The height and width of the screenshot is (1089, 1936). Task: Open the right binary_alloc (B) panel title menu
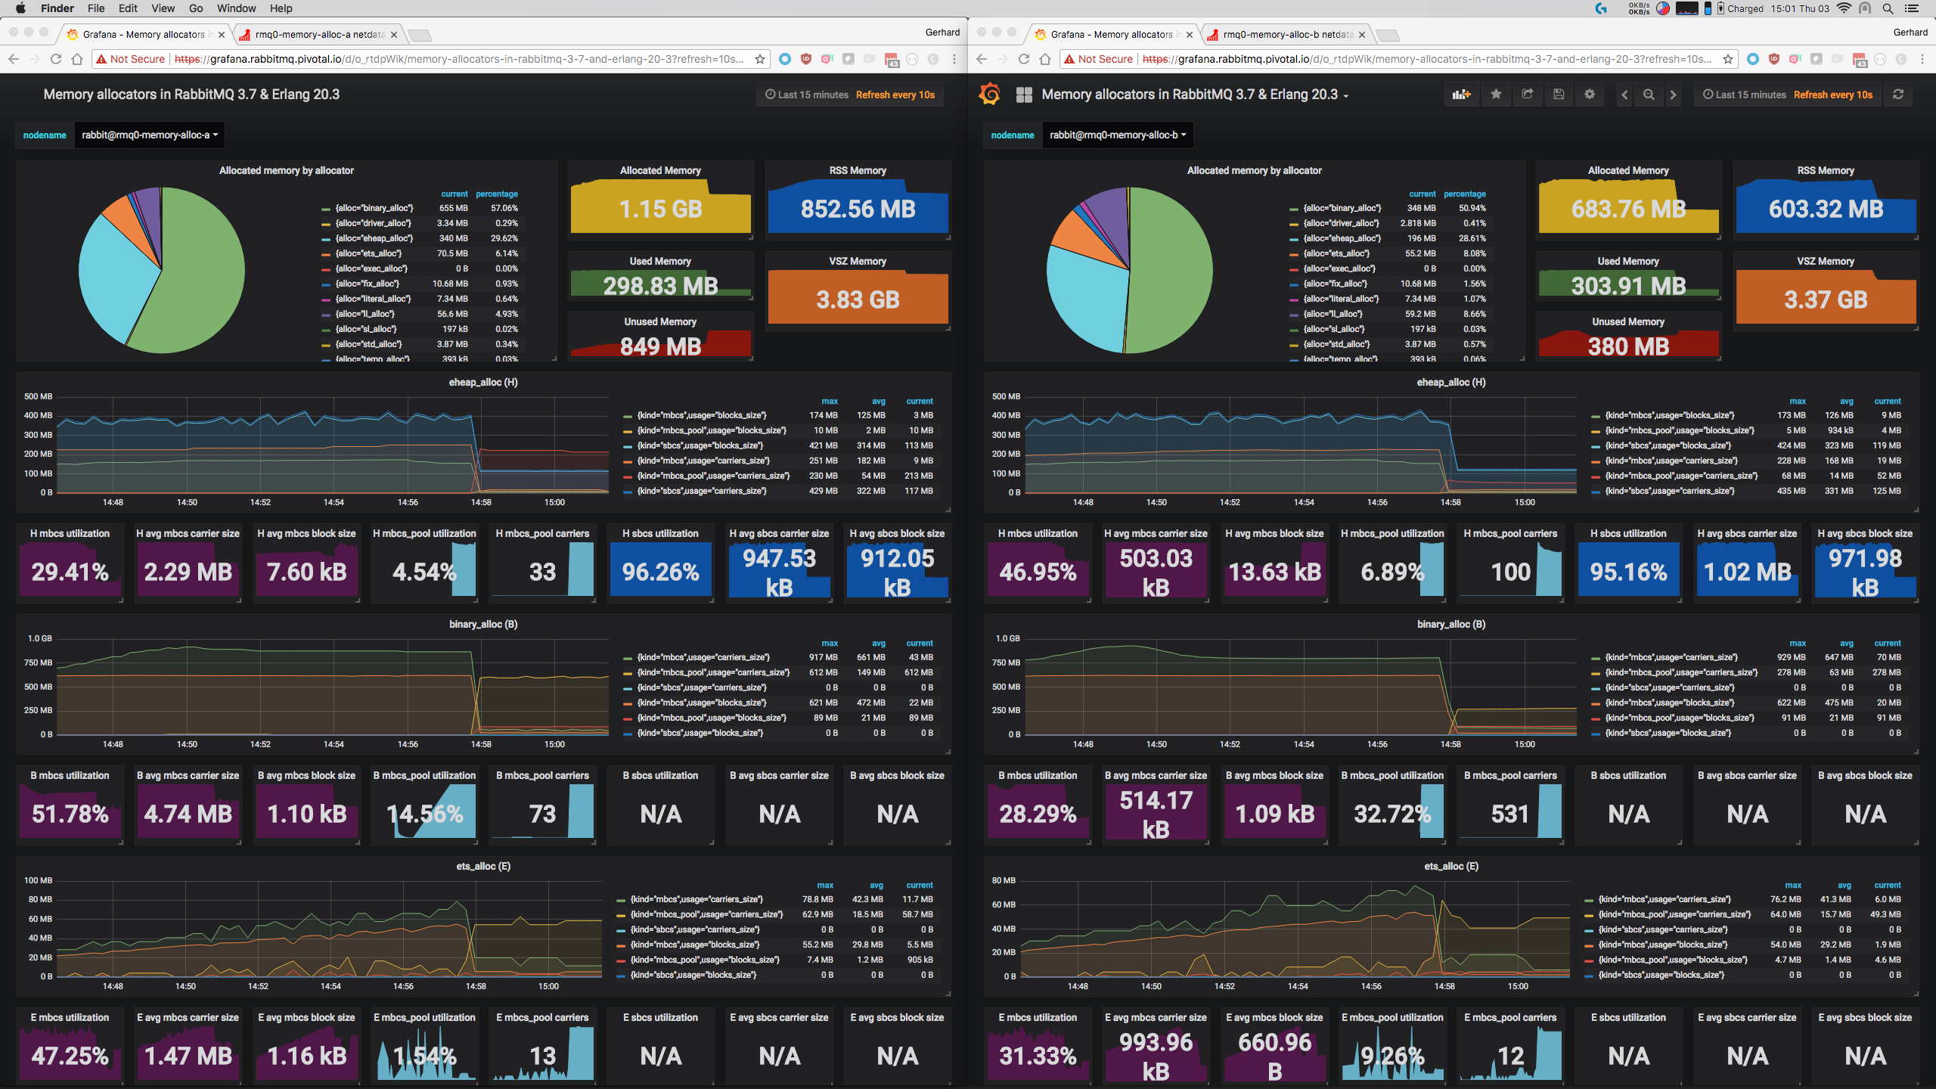[x=1451, y=624]
